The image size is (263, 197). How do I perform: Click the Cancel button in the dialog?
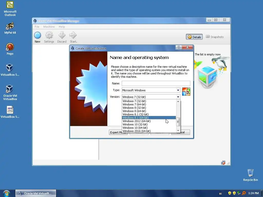point(181,132)
